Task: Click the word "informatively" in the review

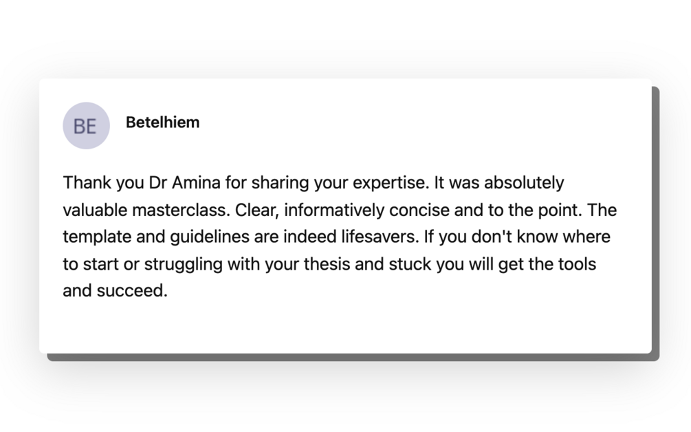Action: (x=333, y=210)
